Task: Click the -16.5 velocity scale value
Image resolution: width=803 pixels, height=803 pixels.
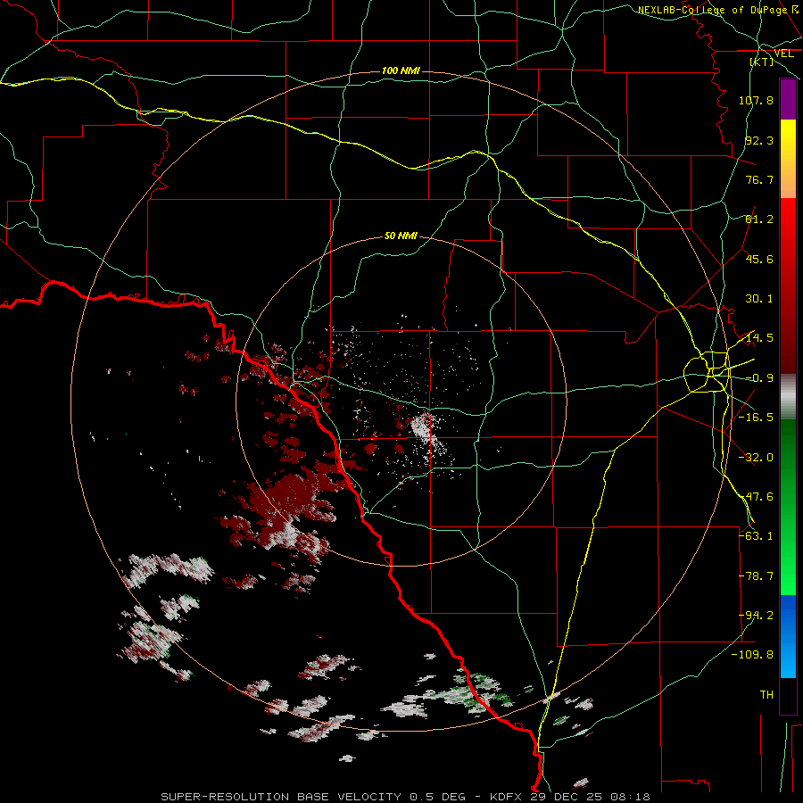Action: (756, 418)
